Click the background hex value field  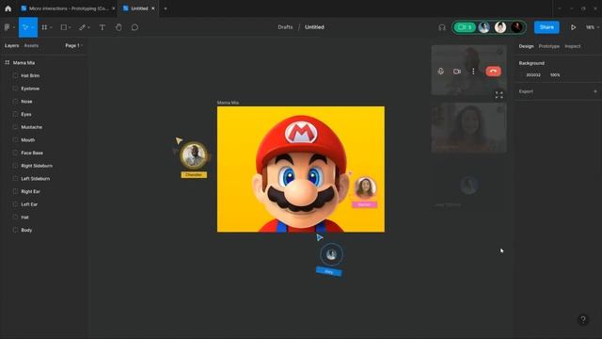pyautogui.click(x=533, y=75)
